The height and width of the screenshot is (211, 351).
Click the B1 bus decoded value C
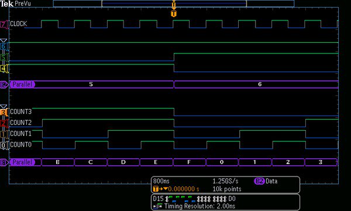point(91,162)
